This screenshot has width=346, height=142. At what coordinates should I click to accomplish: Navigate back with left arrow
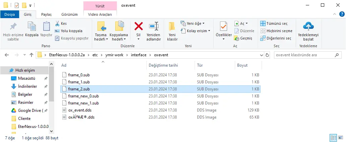[7, 55]
